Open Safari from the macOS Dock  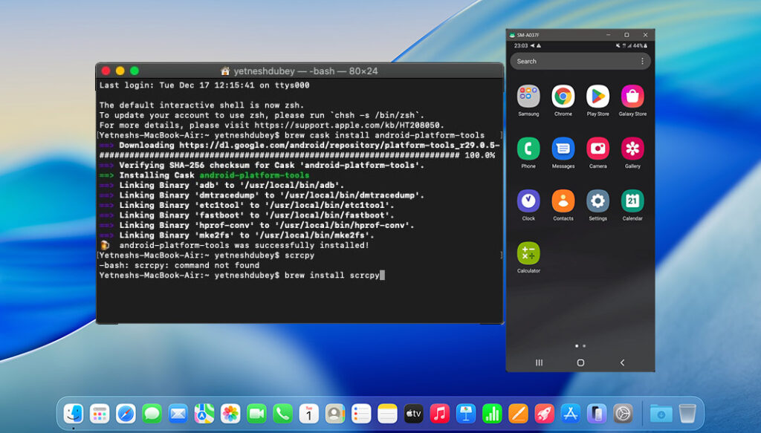click(126, 414)
